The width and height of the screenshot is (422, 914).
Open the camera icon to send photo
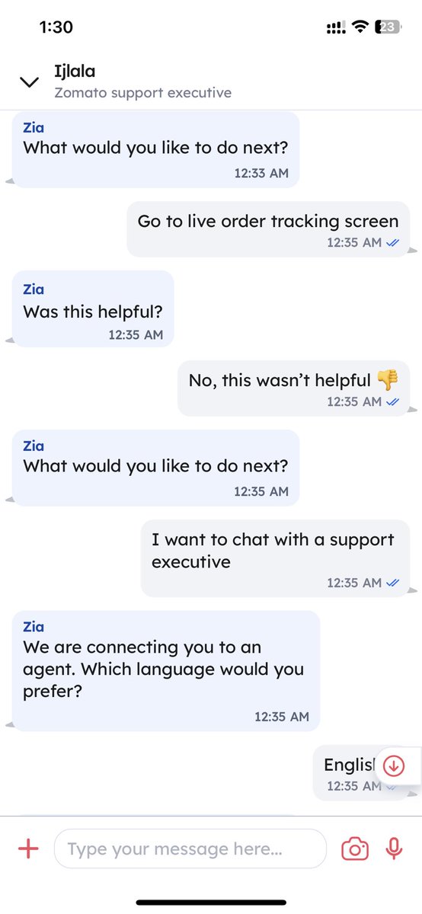pyautogui.click(x=355, y=848)
